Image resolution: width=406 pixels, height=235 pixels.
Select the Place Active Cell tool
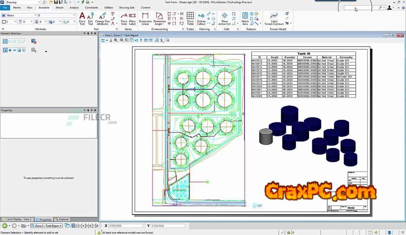click(x=224, y=18)
